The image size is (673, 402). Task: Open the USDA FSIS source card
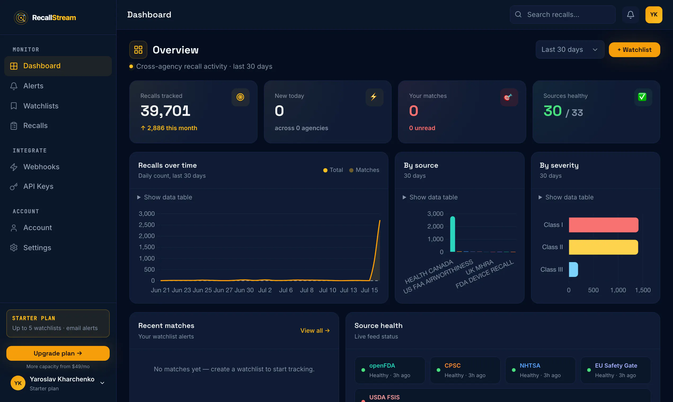click(503, 395)
